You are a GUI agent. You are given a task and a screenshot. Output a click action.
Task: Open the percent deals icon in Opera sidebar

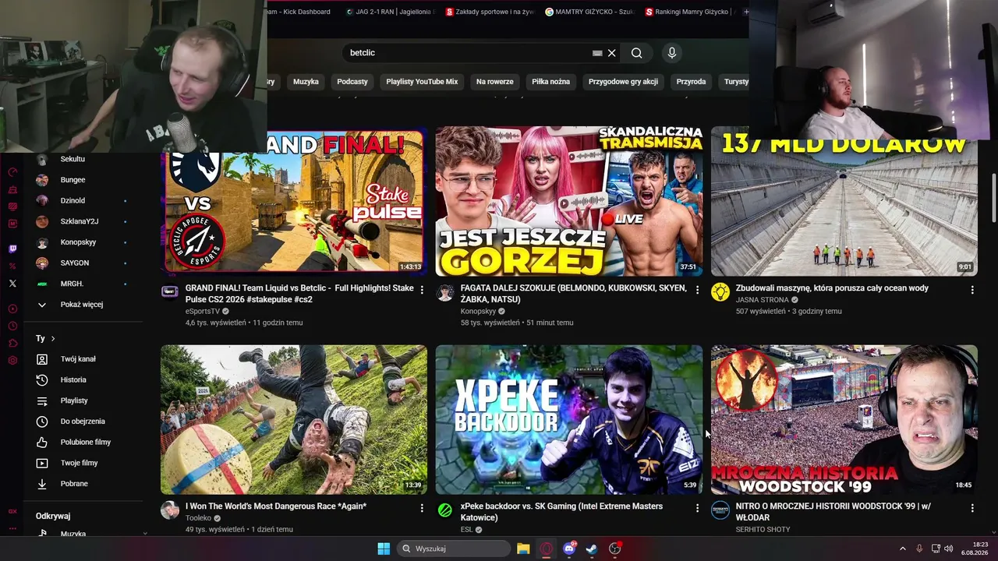click(x=12, y=266)
